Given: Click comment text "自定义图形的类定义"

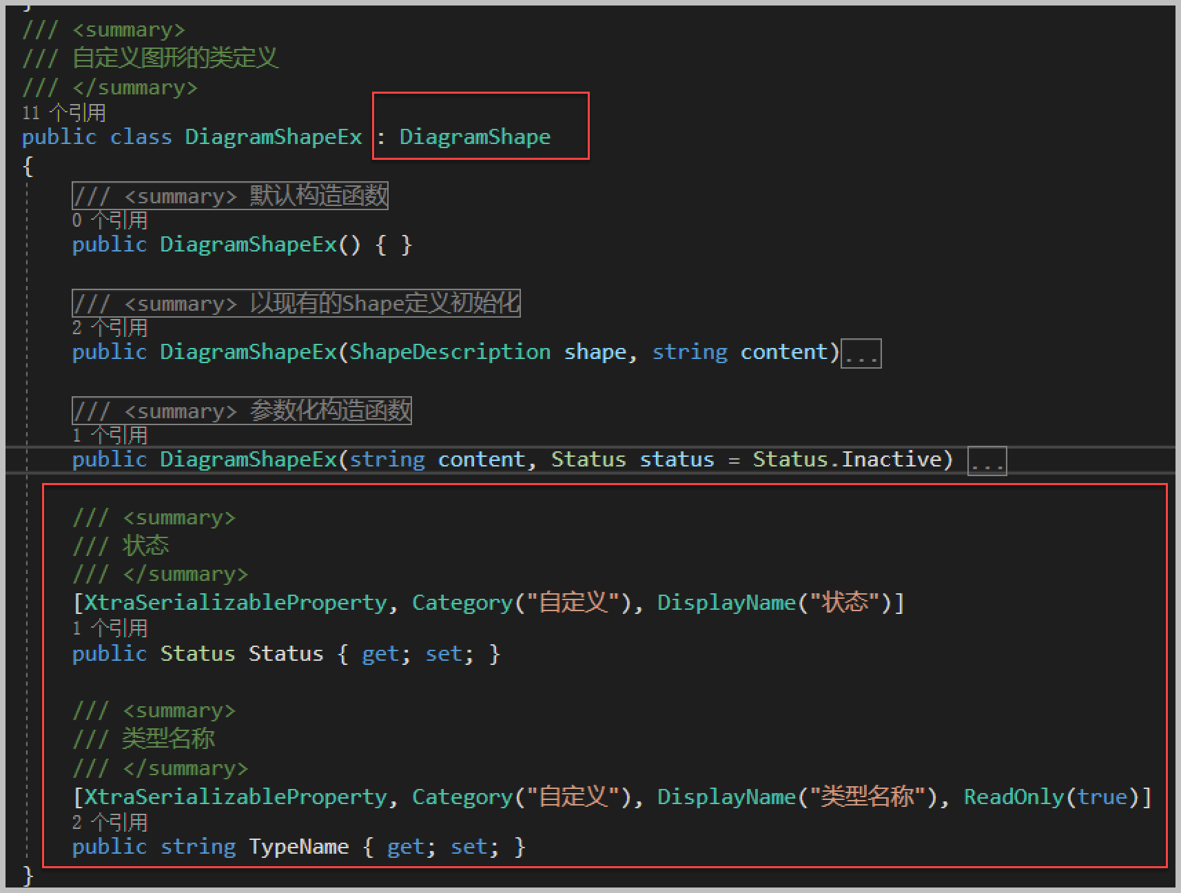Looking at the screenshot, I should [x=176, y=58].
